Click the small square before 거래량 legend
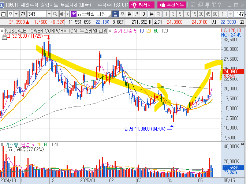Viewport: 246px width, 184px height. 2,144
